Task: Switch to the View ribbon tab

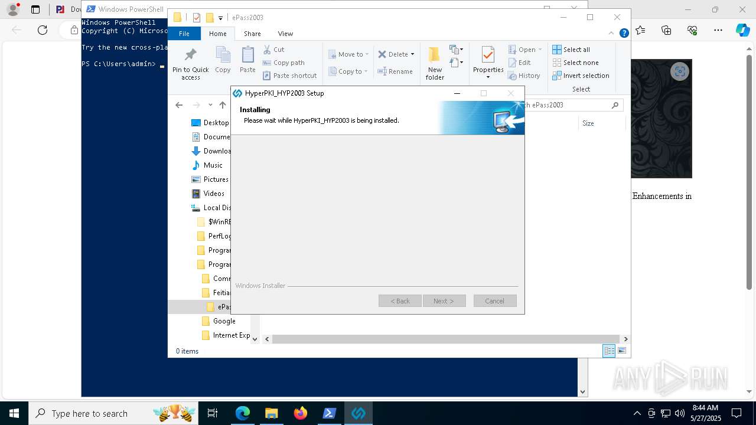Action: pos(285,34)
